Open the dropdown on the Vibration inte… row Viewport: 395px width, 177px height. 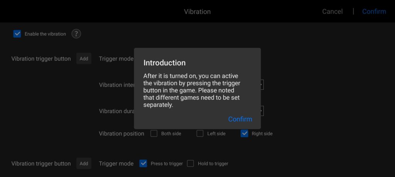(x=262, y=85)
